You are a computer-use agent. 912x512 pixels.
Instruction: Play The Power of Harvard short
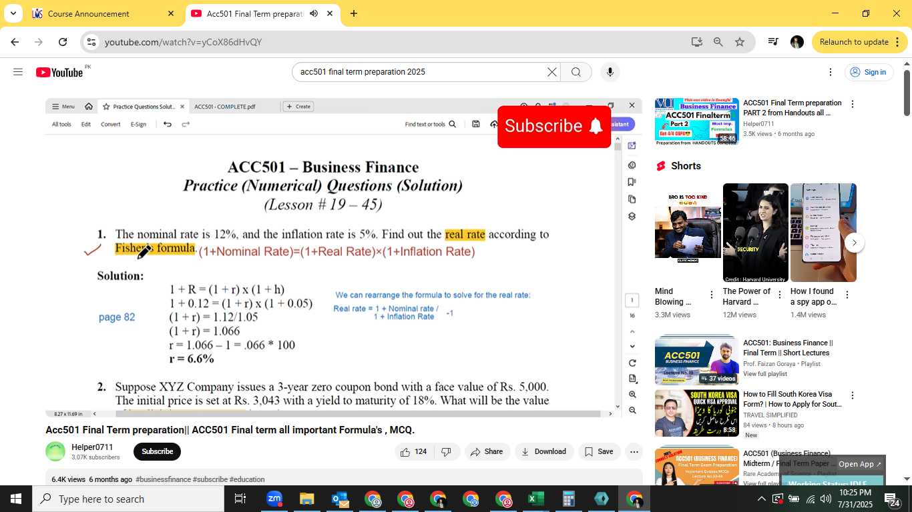(755, 233)
